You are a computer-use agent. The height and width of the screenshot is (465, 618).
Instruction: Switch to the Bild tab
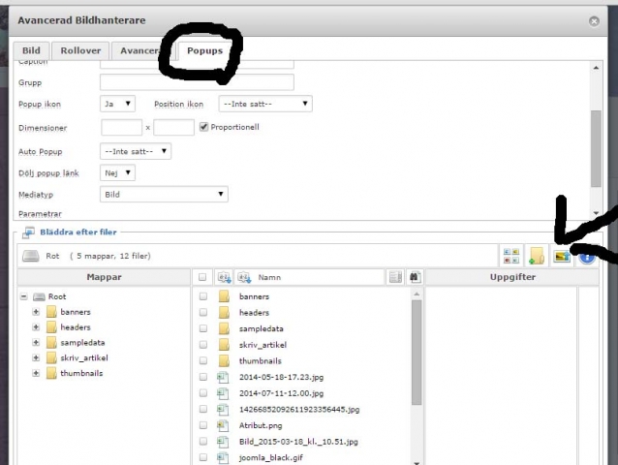tap(31, 50)
